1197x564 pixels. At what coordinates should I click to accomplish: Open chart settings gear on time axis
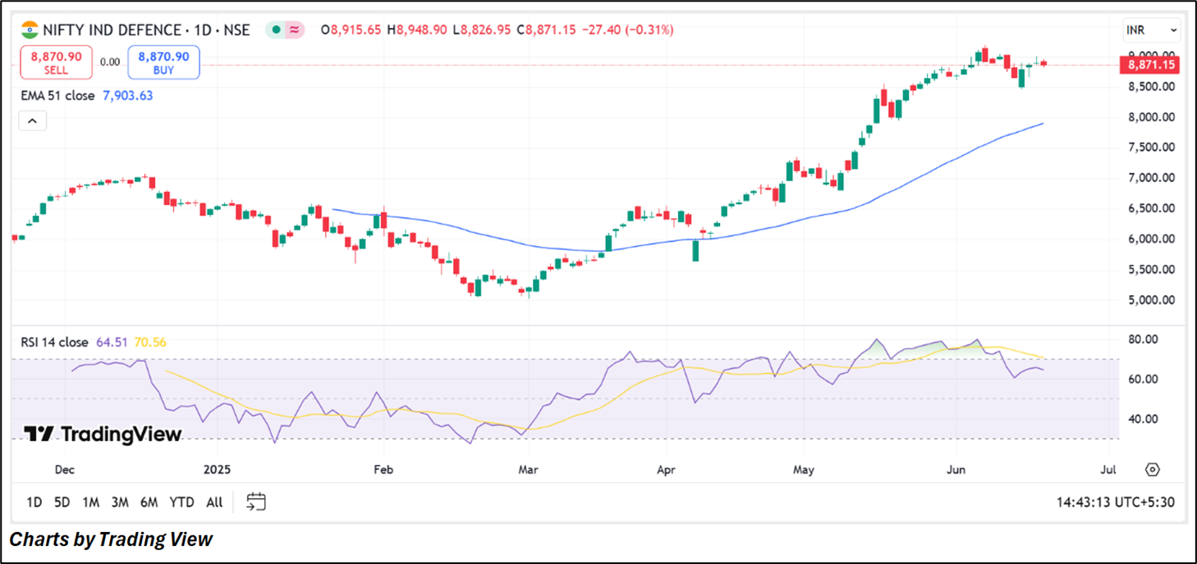1152,470
